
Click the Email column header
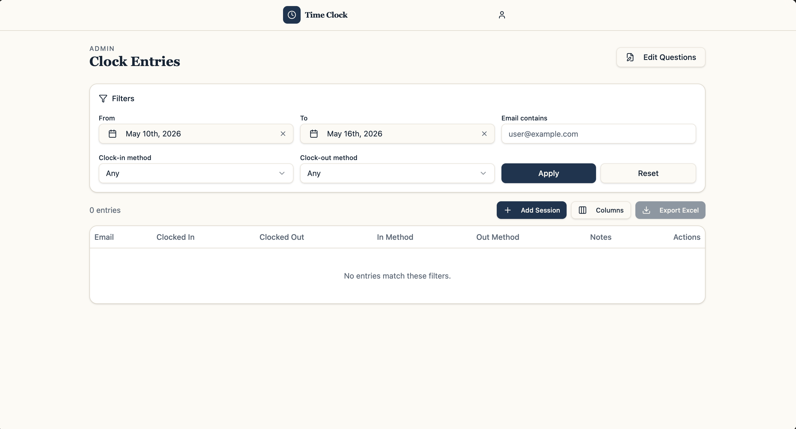pos(104,237)
